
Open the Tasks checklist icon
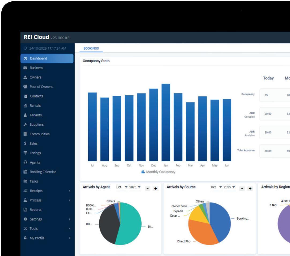tap(25, 181)
